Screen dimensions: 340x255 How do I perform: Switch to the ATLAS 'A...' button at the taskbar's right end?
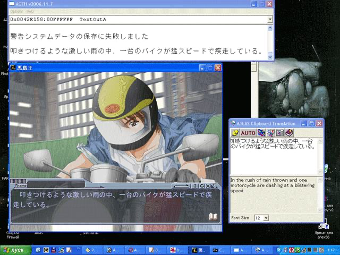tap(262, 250)
